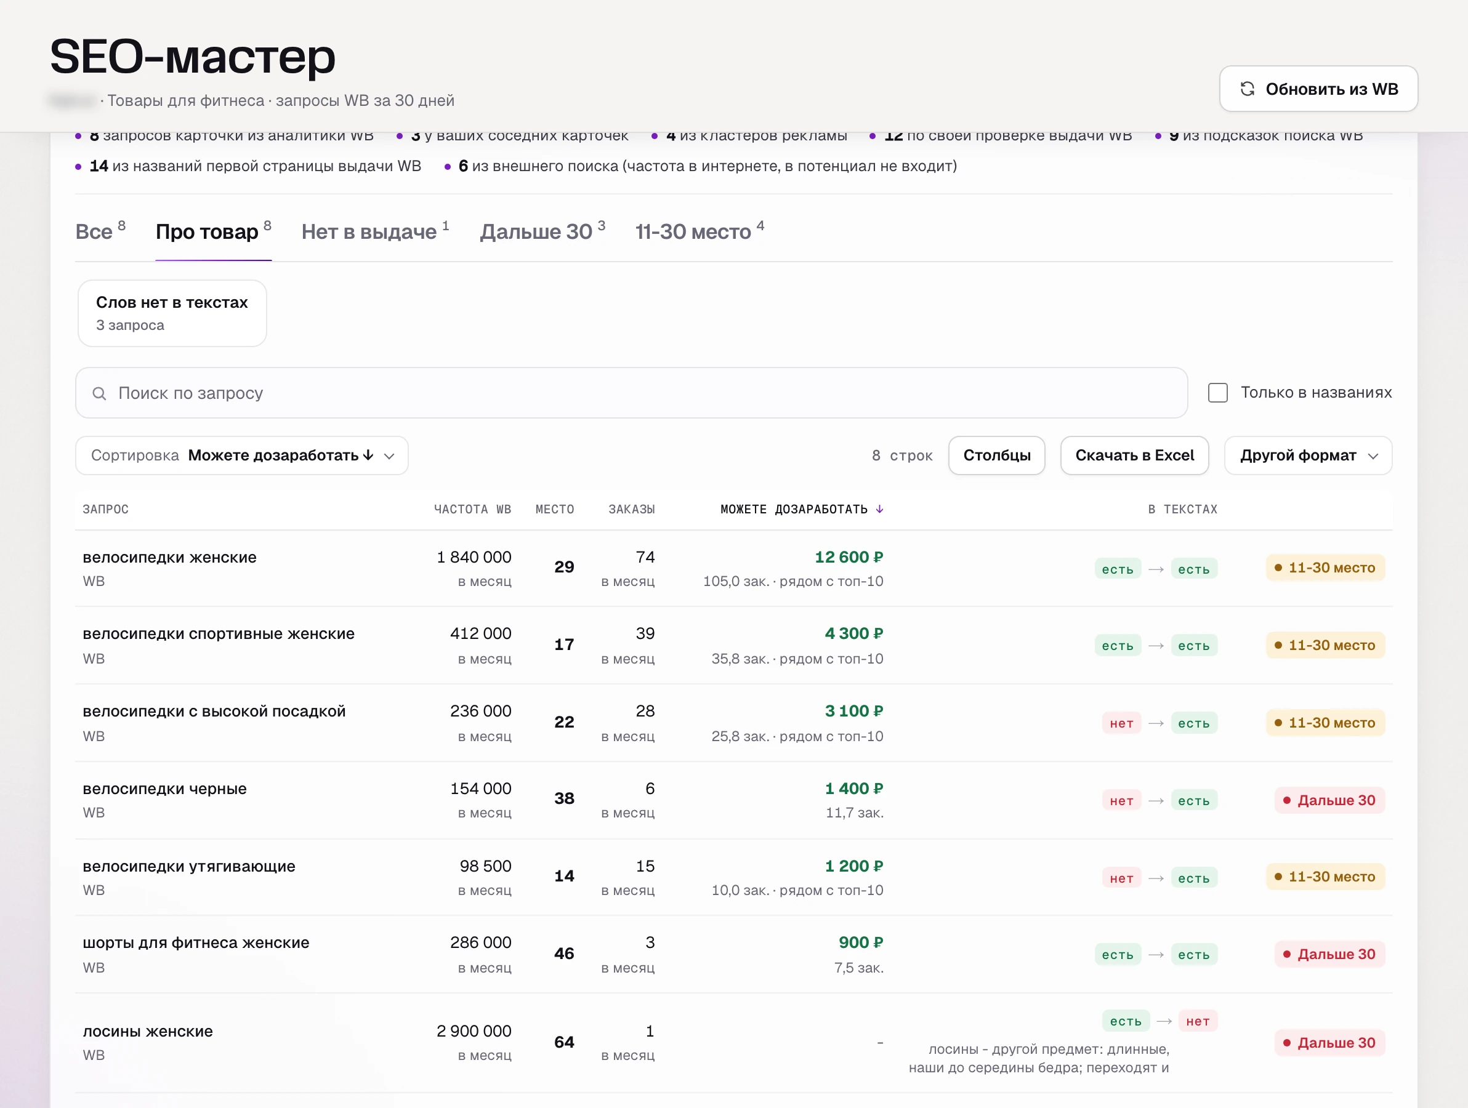Click the 12 600 ₽ potential value
The height and width of the screenshot is (1108, 1468).
click(x=849, y=557)
